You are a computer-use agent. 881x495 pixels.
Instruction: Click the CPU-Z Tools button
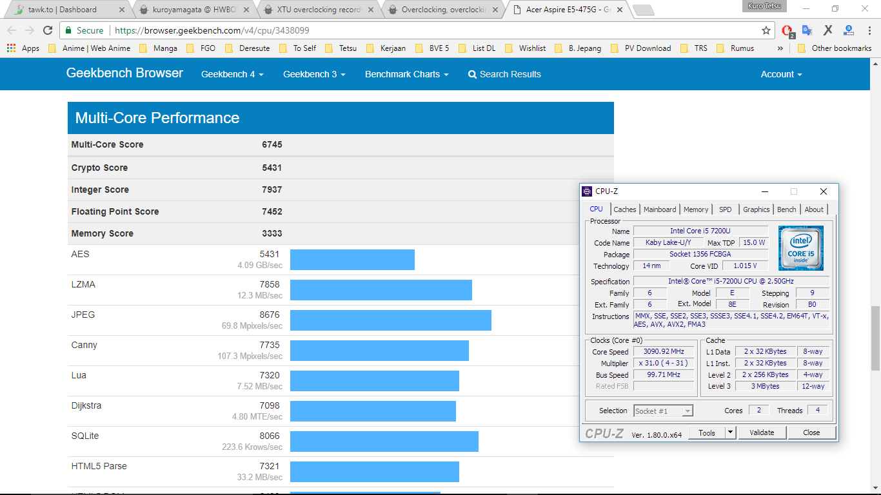(x=707, y=432)
